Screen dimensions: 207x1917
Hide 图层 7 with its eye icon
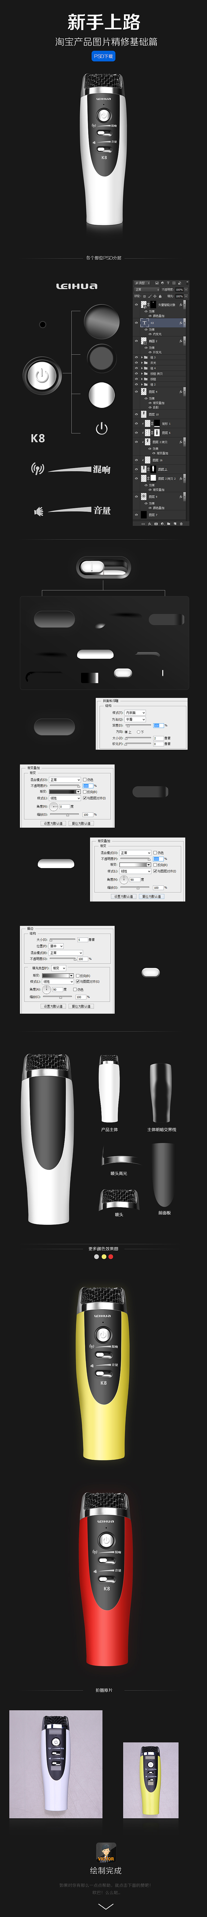pyautogui.click(x=136, y=515)
